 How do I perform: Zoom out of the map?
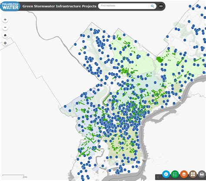coord(5,27)
